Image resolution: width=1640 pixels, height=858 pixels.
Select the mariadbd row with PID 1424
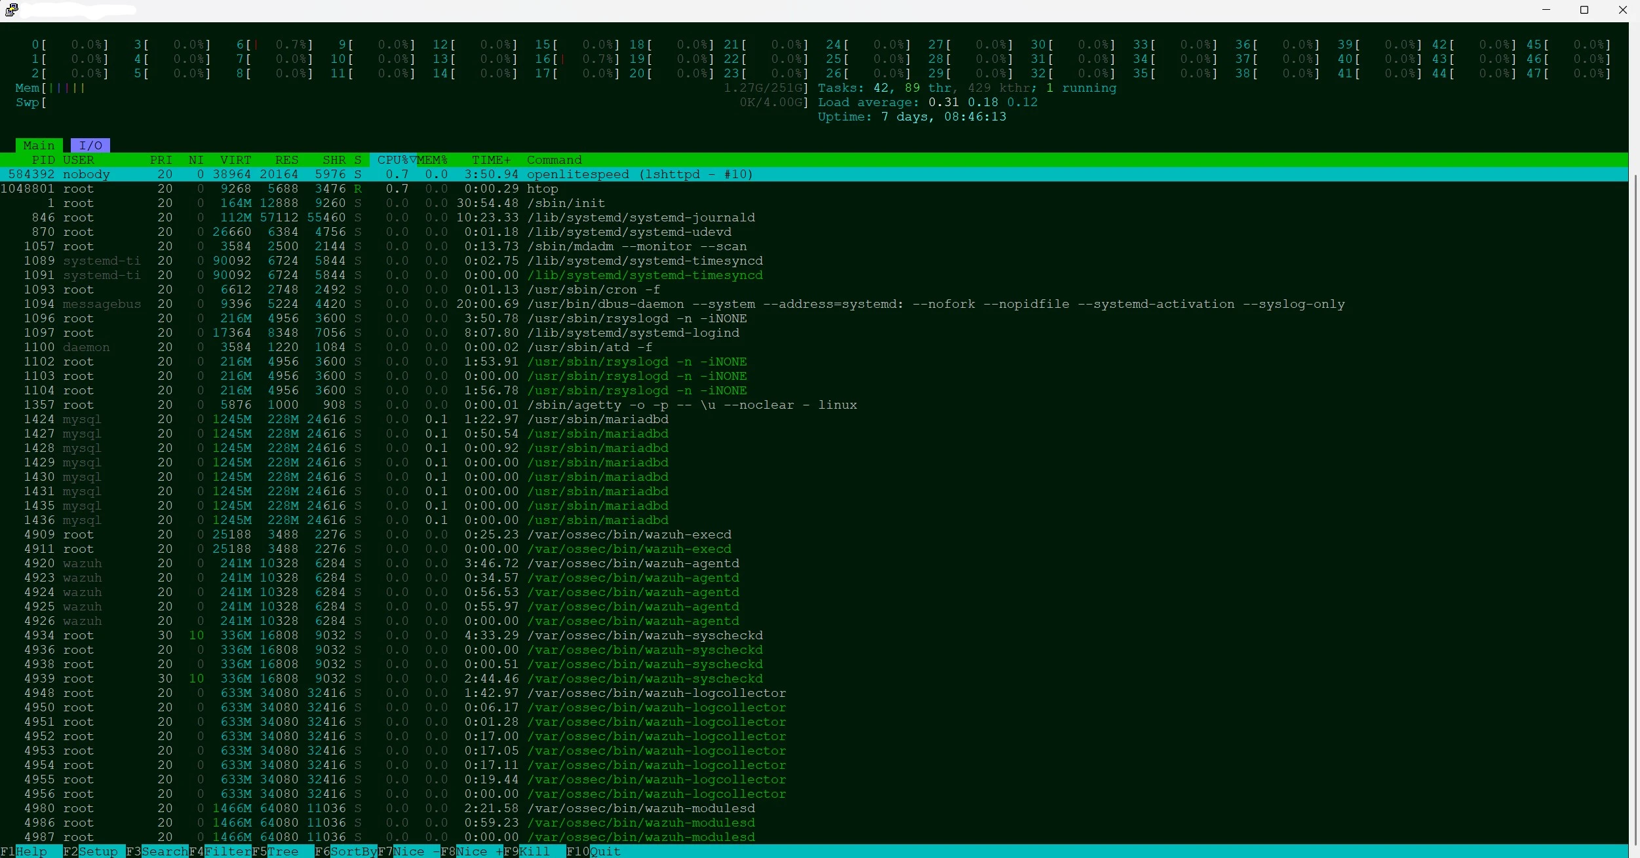pos(814,419)
